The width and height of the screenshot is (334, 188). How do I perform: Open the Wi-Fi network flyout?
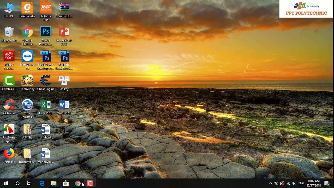click(x=288, y=184)
